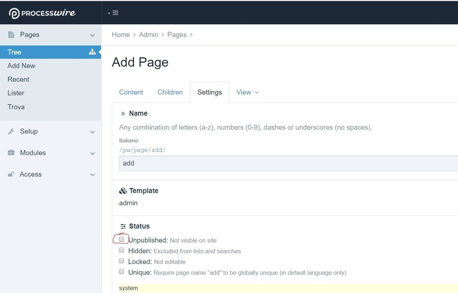The image size is (458, 293).
Task: Click the Template cubes icon
Action: coord(123,191)
